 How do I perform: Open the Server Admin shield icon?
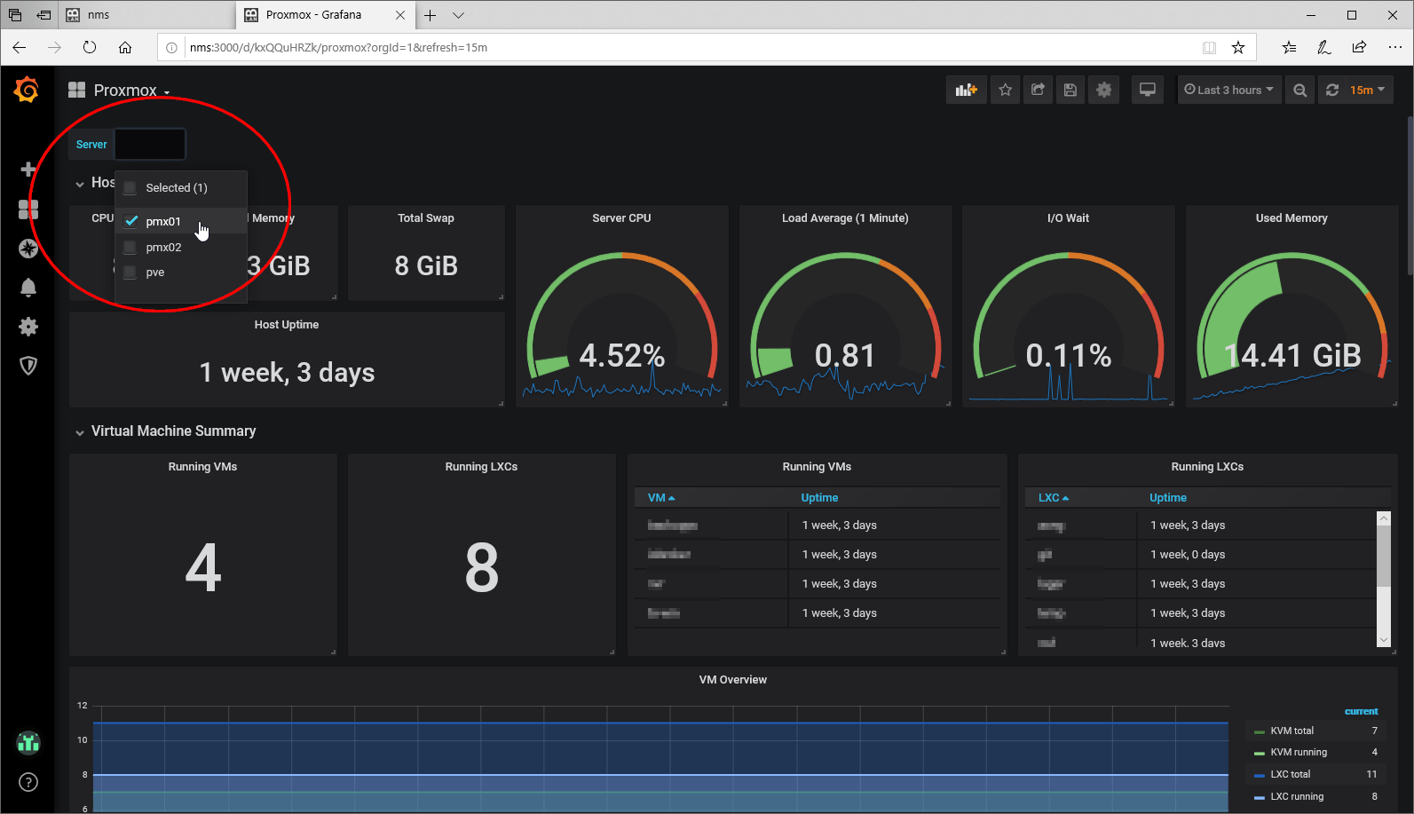point(28,366)
